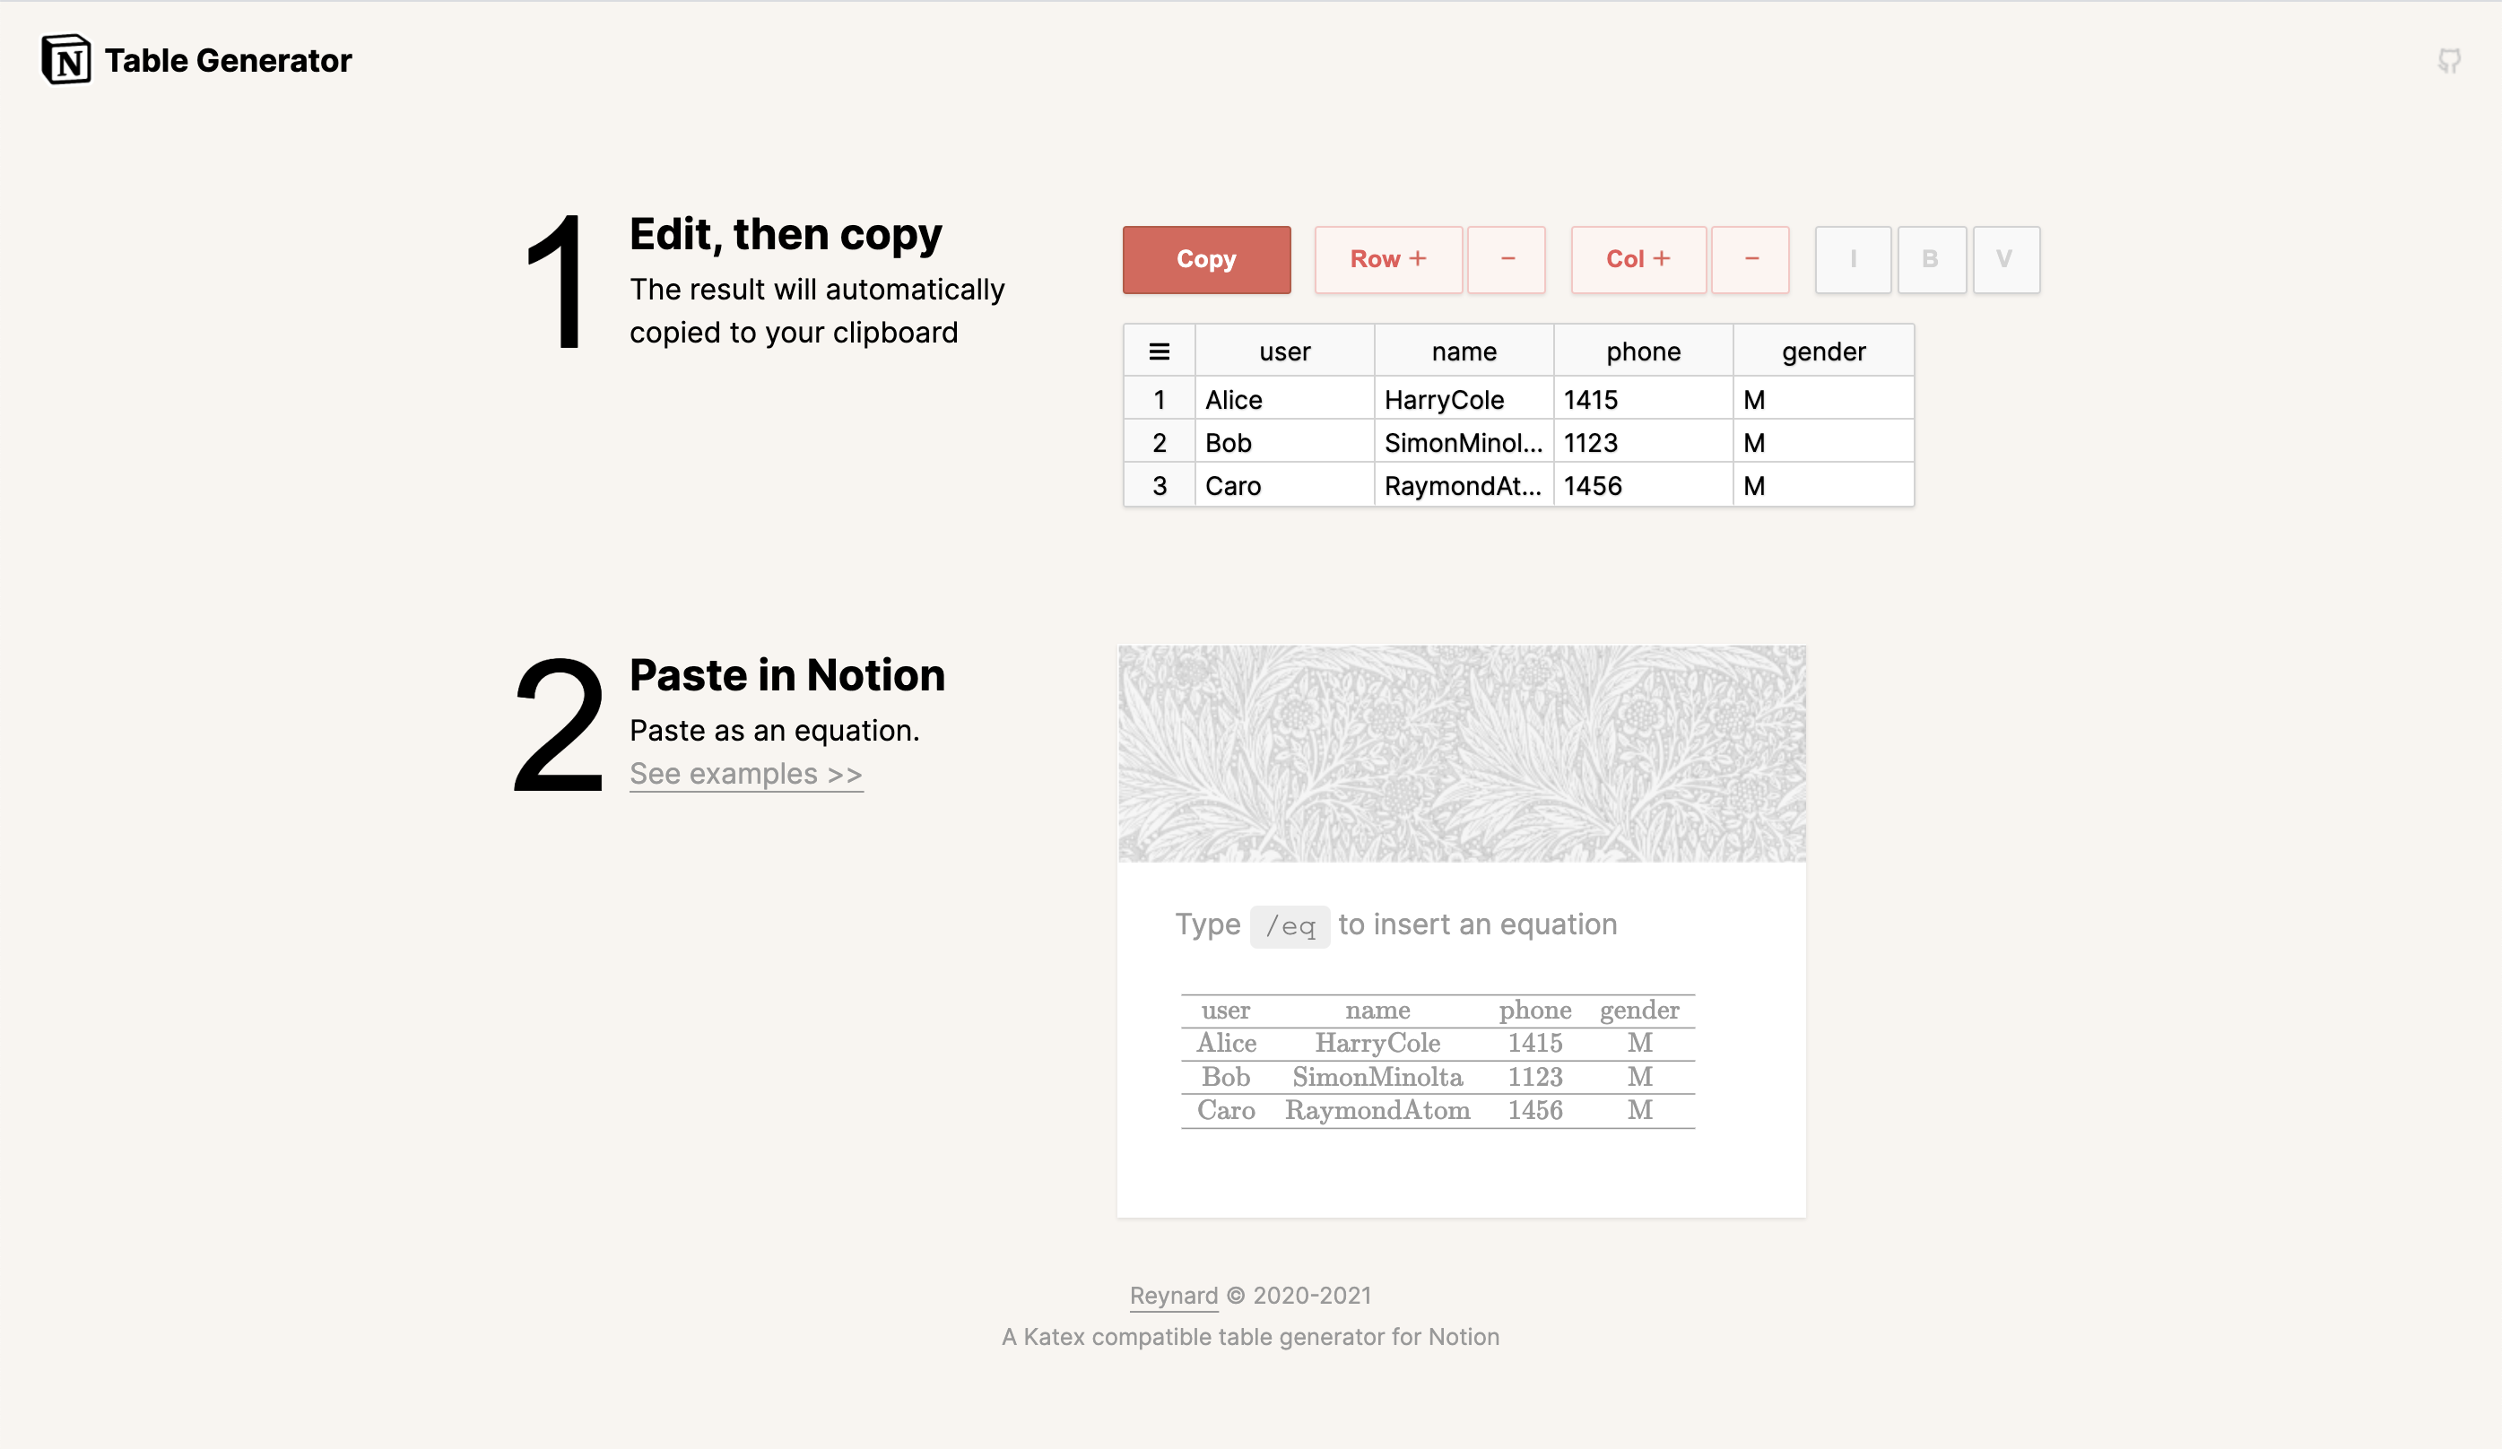
Task: Edit Caro's gender cell
Action: [1823, 485]
